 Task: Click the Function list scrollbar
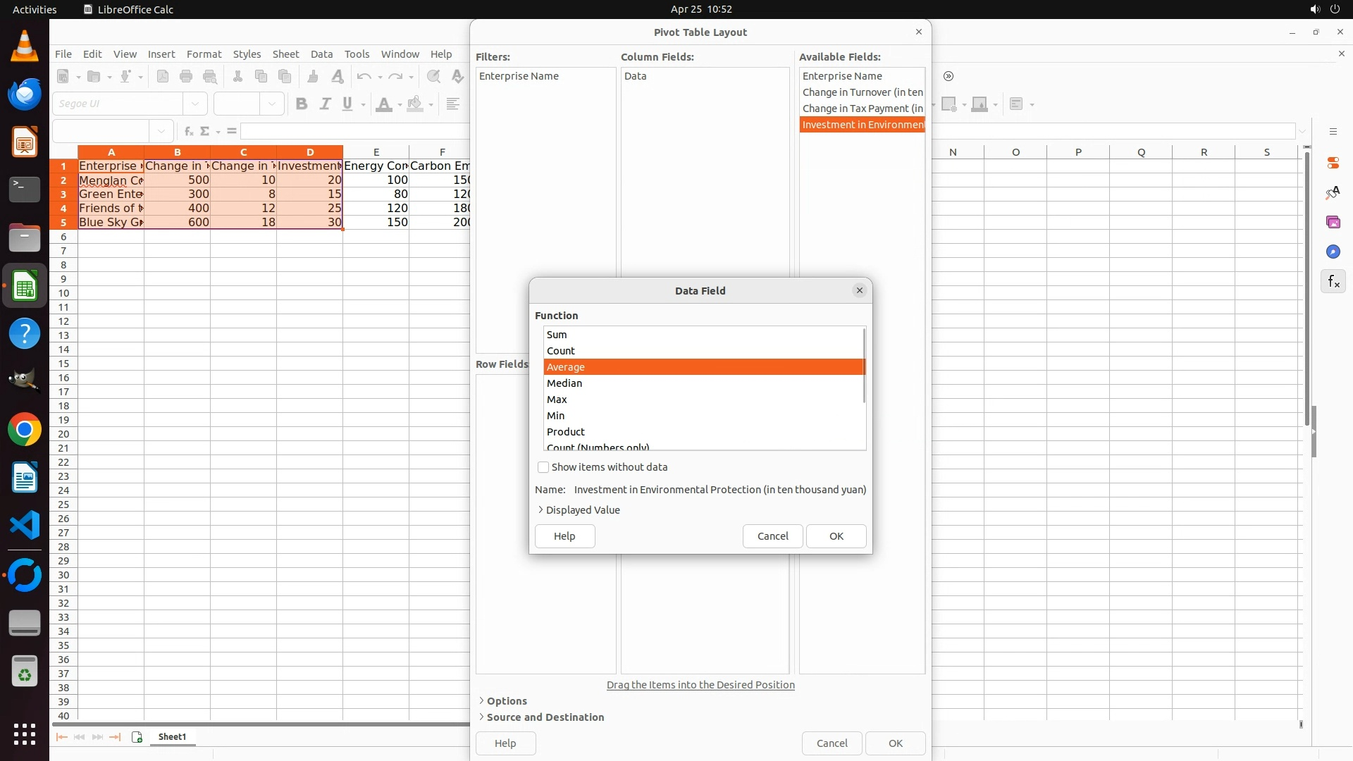(864, 366)
